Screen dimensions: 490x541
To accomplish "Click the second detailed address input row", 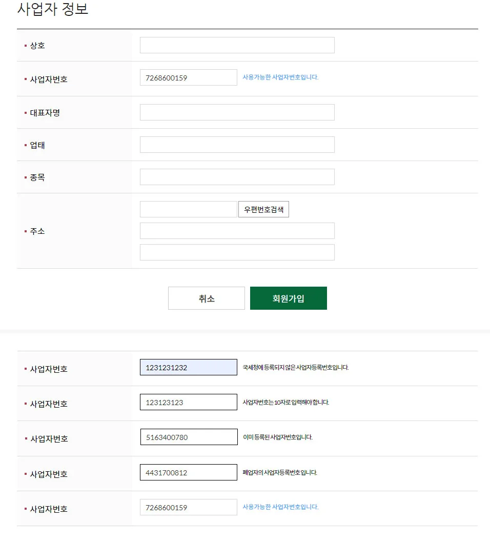I will 237,252.
